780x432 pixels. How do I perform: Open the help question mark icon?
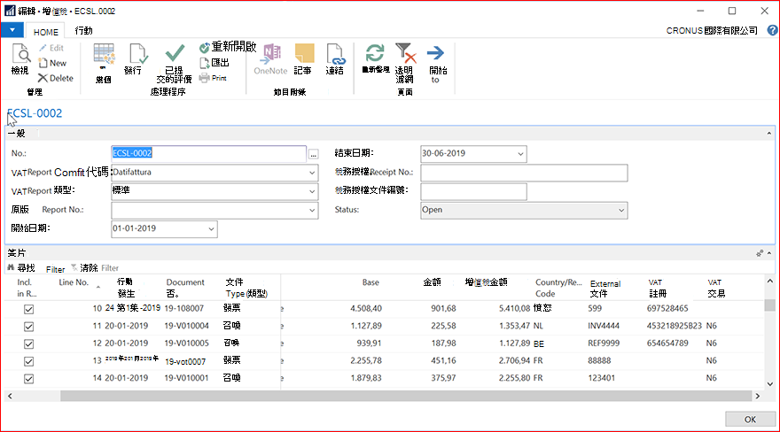point(772,30)
